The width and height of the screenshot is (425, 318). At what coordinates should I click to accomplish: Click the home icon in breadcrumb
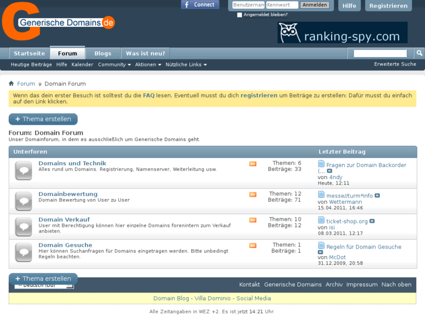[11, 83]
